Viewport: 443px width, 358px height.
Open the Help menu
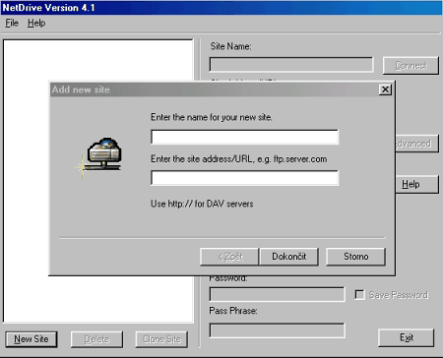[36, 23]
